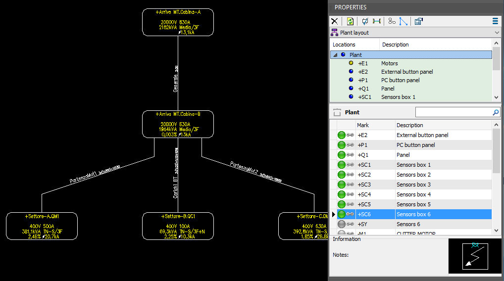
Task: Click green status circle of +Q1 row
Action: pos(341,155)
